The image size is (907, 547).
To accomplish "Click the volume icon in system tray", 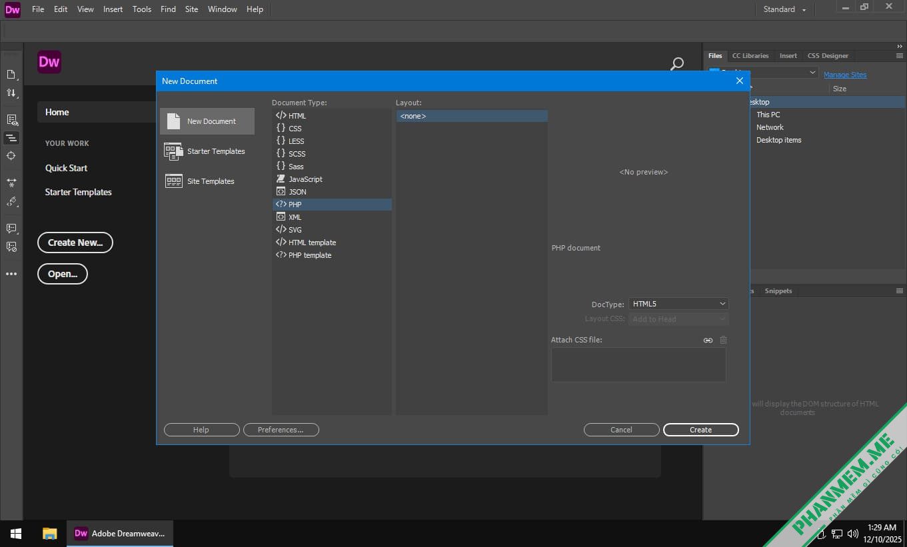I will pyautogui.click(x=852, y=534).
